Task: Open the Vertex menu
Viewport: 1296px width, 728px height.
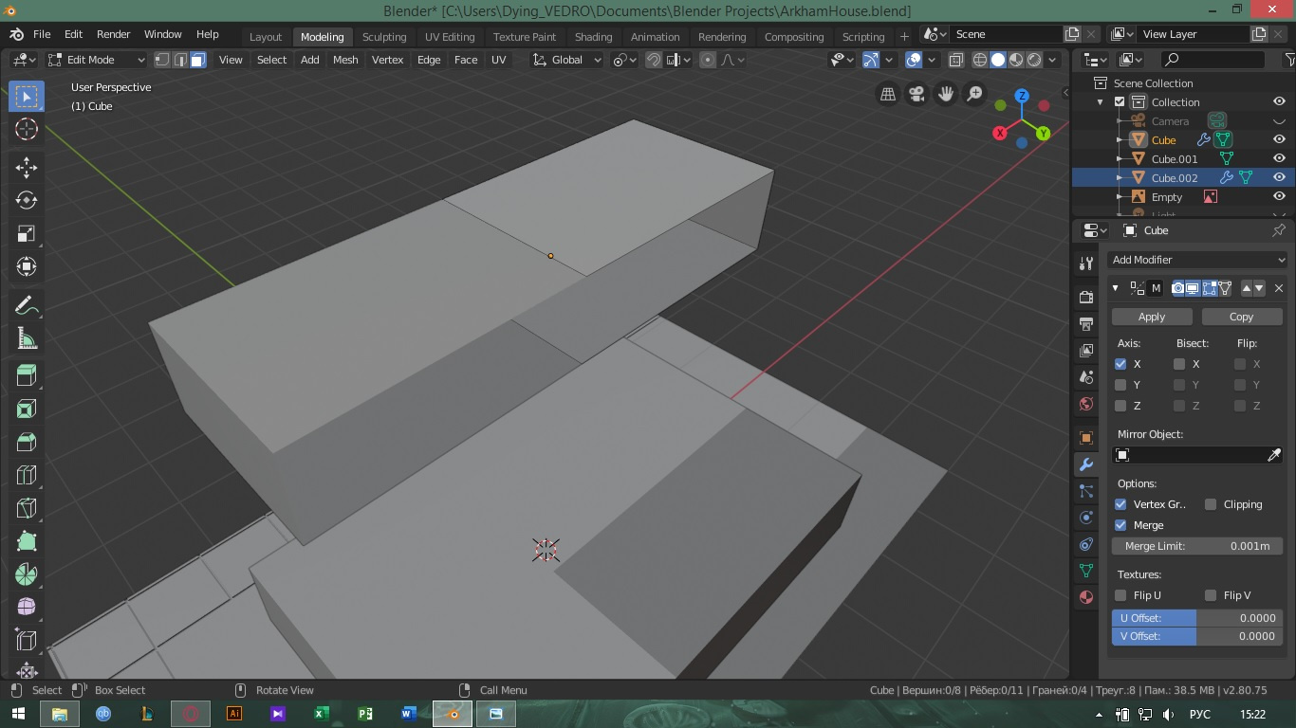Action: coord(387,60)
